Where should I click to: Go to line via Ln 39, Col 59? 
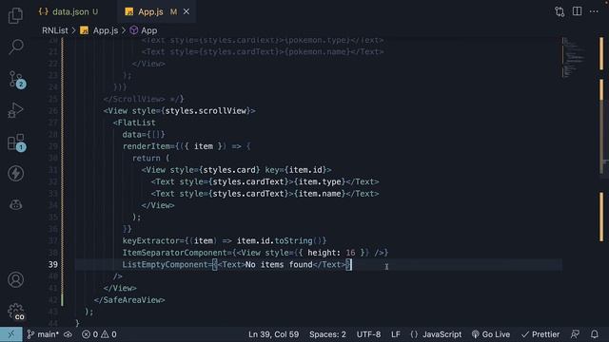coord(273,334)
